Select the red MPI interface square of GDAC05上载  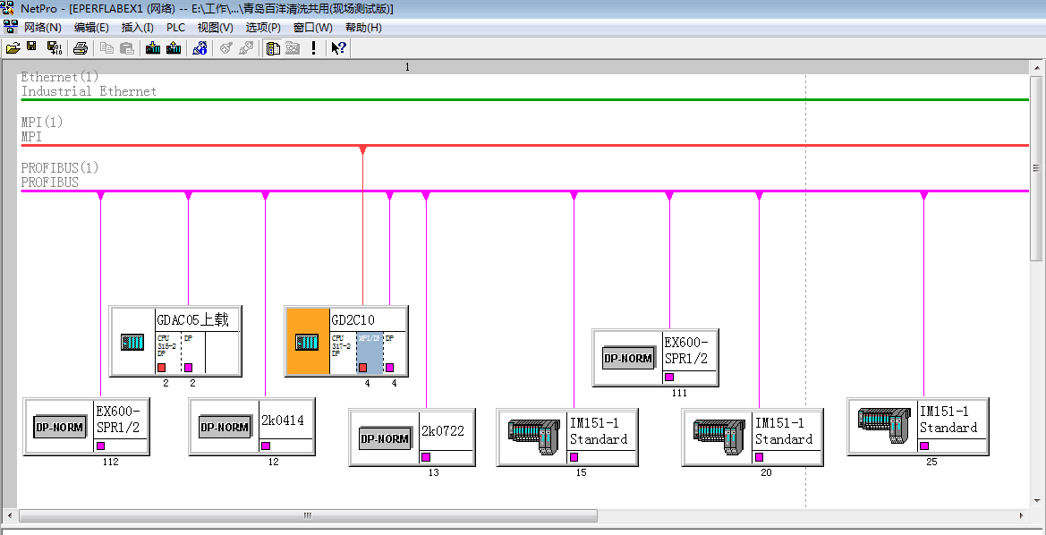coord(161,368)
